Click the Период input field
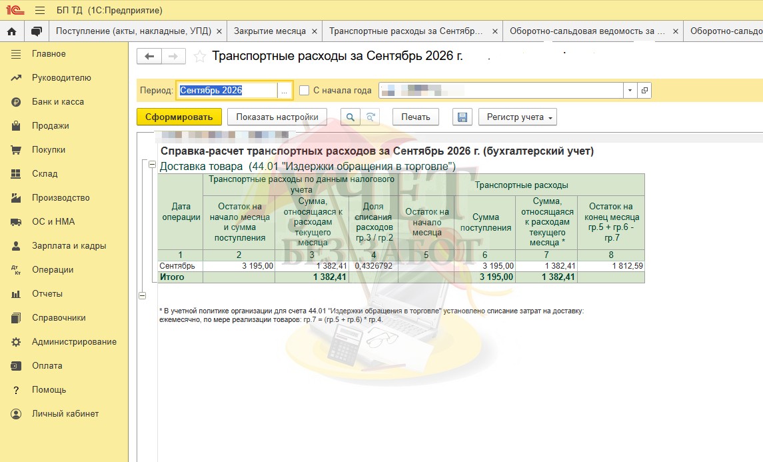The image size is (763, 462). pyautogui.click(x=227, y=90)
